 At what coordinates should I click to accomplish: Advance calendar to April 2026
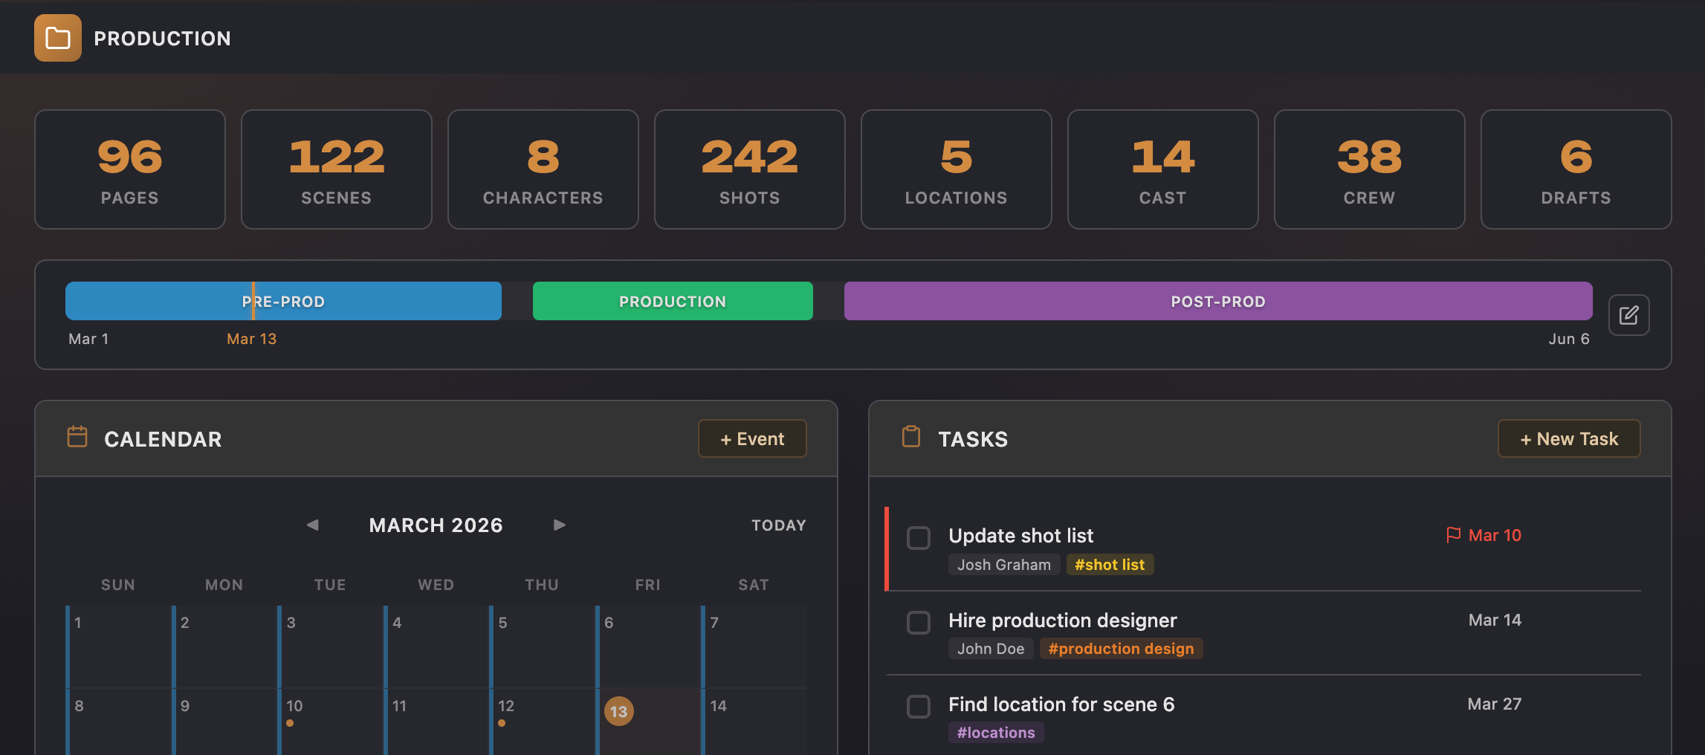tap(559, 525)
